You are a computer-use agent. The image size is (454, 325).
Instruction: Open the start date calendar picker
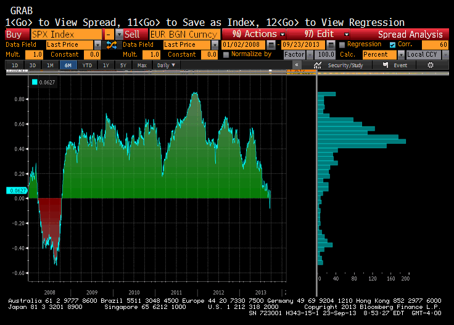[271, 45]
